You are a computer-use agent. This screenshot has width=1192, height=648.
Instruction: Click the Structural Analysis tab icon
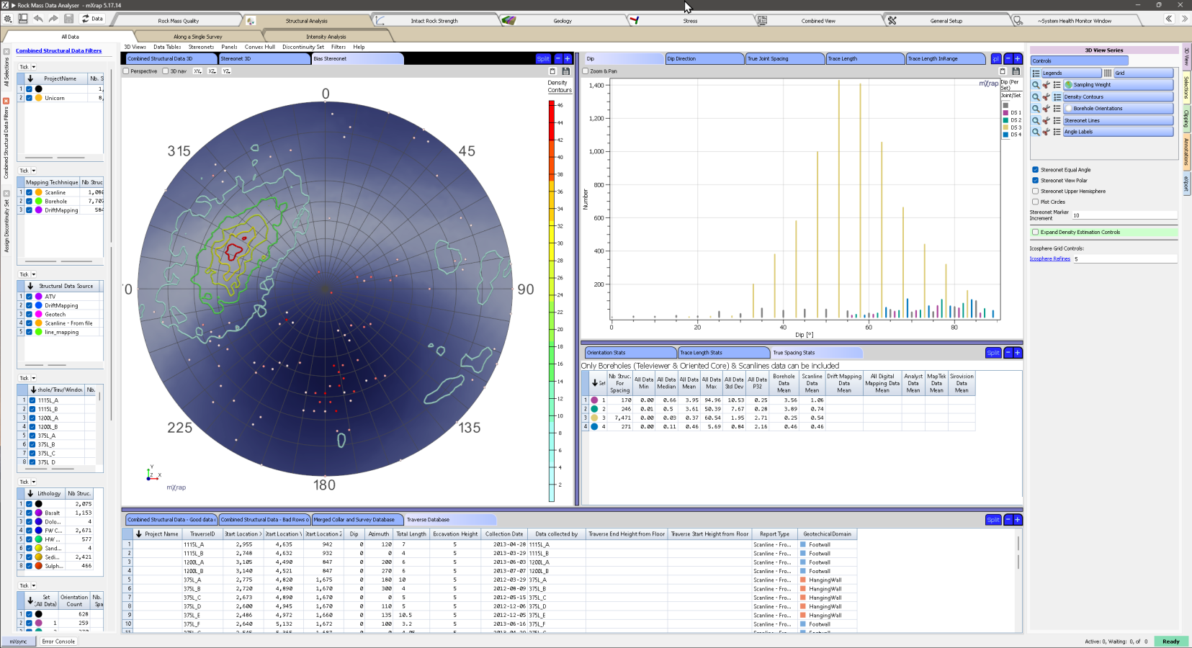pyautogui.click(x=251, y=21)
